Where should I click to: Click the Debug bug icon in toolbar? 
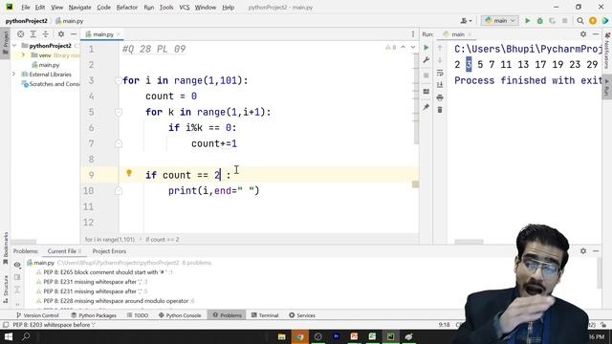[x=539, y=21]
